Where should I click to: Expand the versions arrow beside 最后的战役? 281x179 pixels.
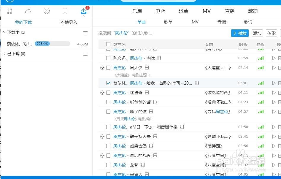102,156
